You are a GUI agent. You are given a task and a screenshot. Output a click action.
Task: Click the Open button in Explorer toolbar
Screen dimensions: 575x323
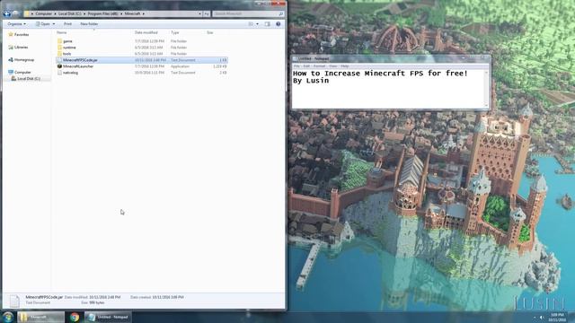pos(43,24)
